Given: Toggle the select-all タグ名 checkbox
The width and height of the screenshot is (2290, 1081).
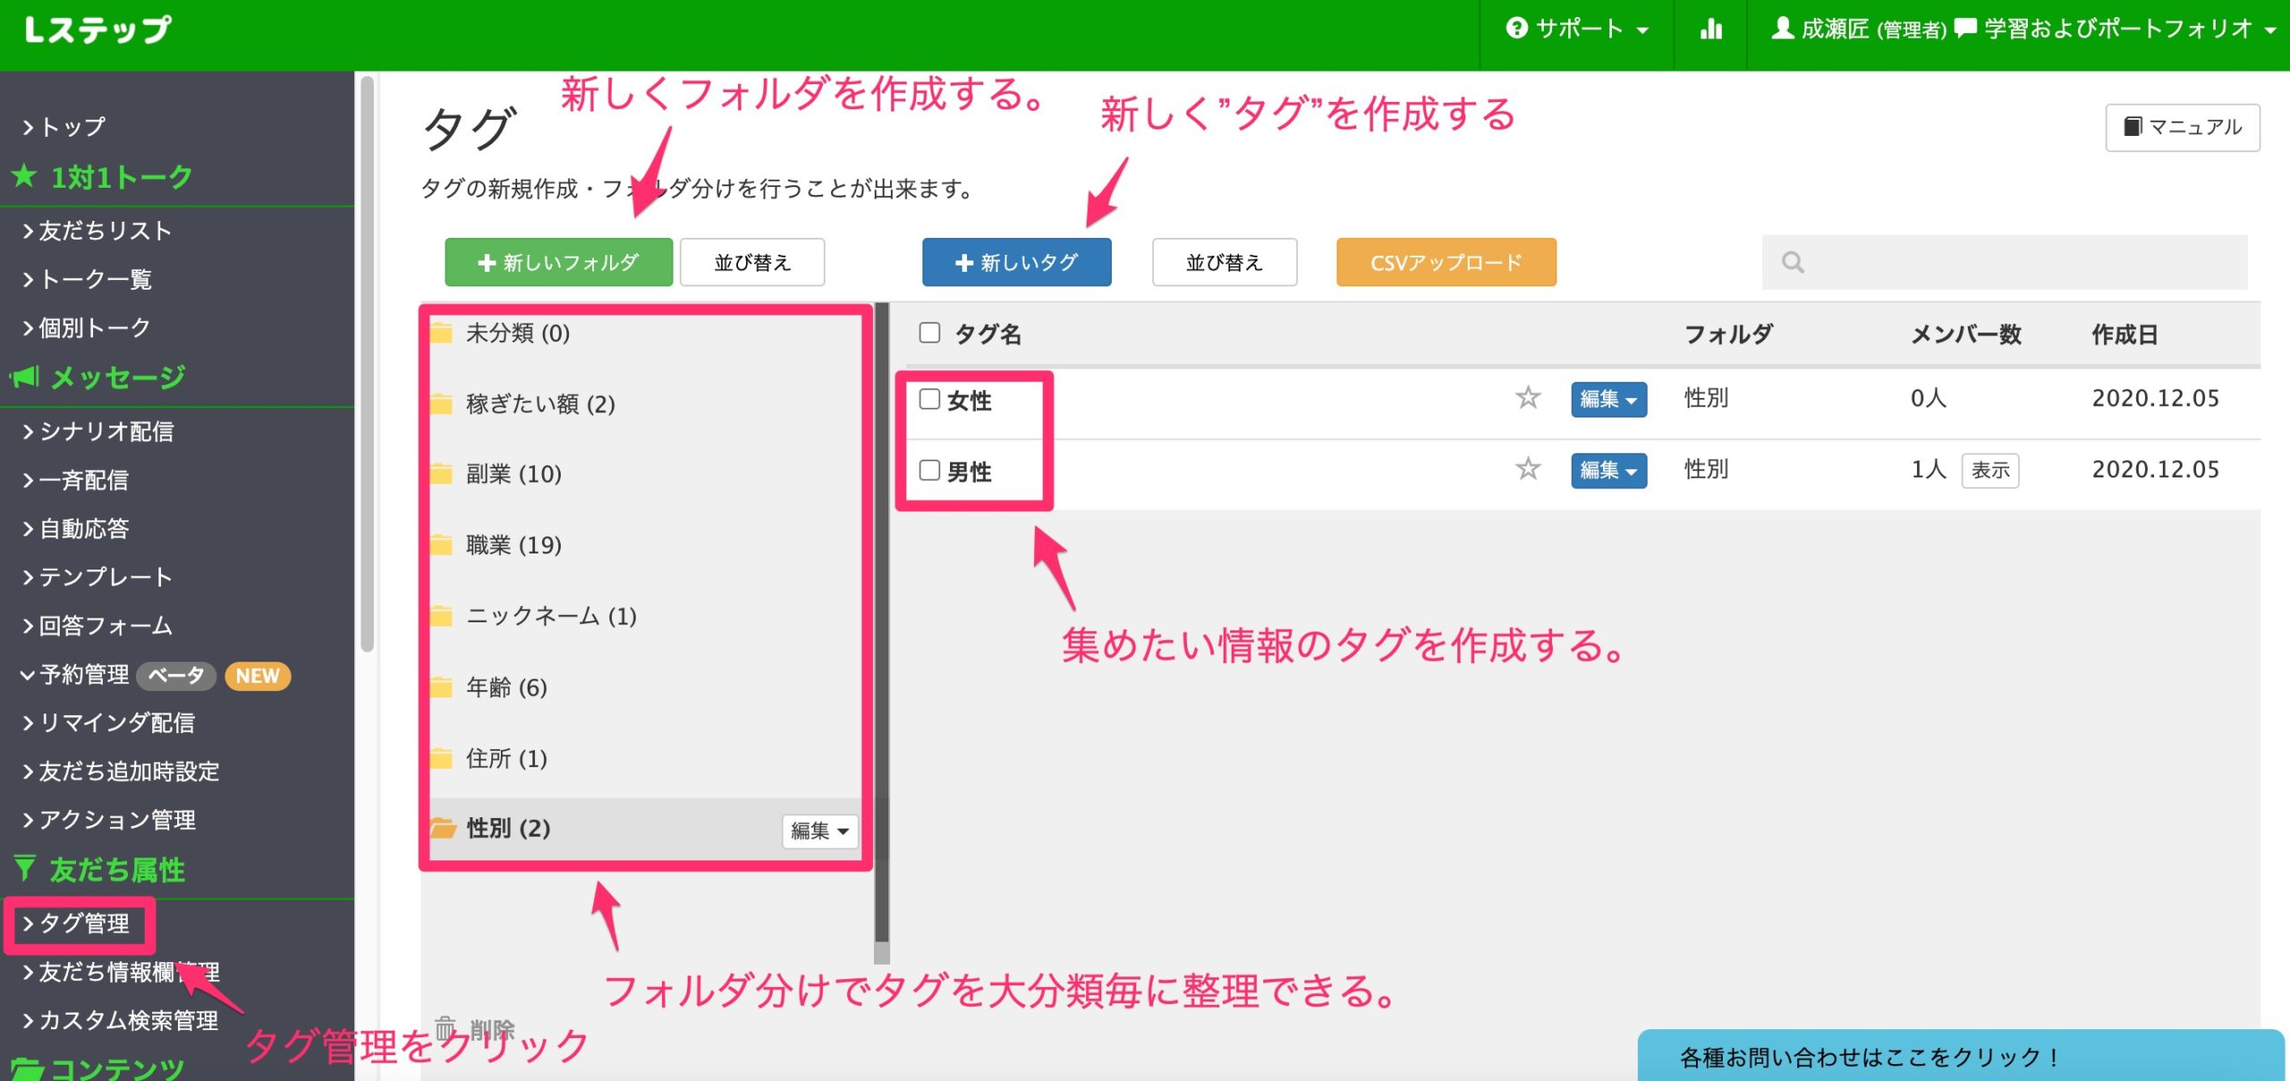Looking at the screenshot, I should coord(929,333).
